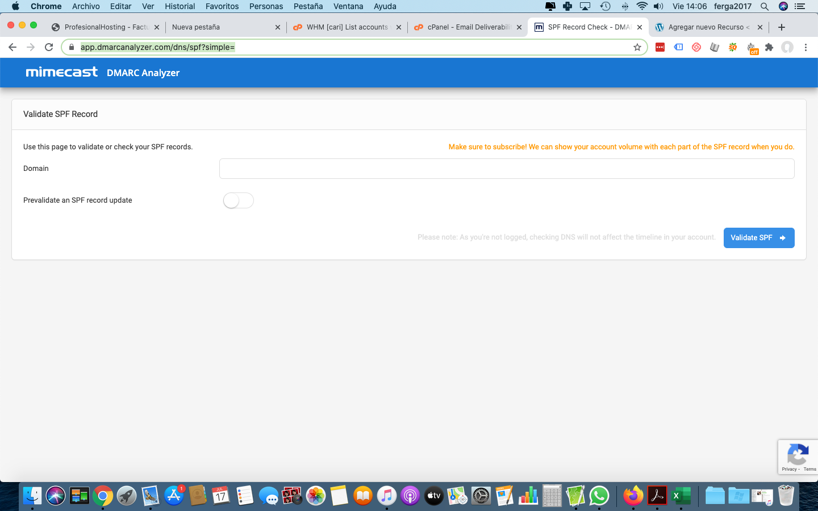Screen dimensions: 818x511
Task: Click the reCAPTCHA Privacy link
Action: pyautogui.click(x=788, y=469)
